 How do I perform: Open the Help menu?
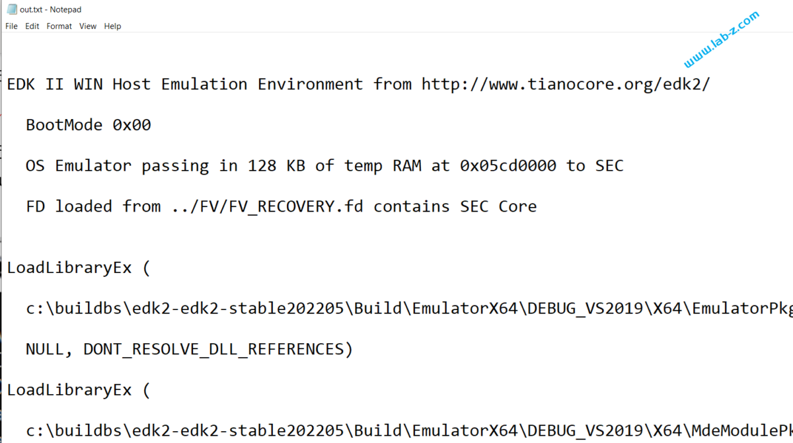pos(112,26)
